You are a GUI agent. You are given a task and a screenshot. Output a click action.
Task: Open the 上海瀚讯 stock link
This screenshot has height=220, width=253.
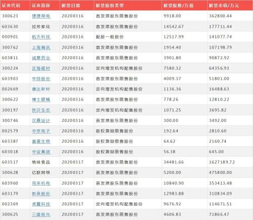point(41,48)
